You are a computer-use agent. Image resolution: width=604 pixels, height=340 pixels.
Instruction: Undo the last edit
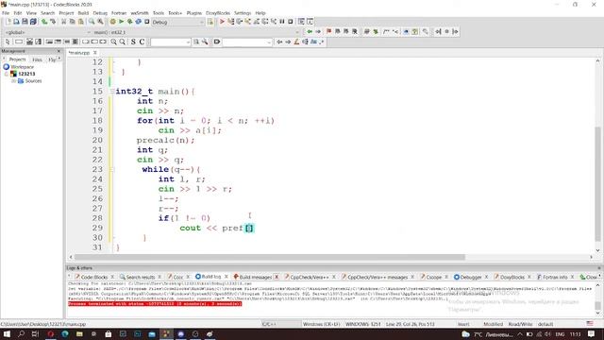click(x=44, y=22)
